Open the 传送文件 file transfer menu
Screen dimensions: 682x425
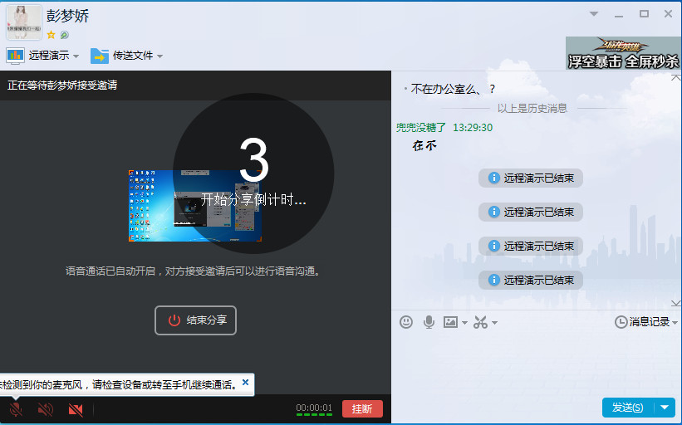(x=126, y=56)
